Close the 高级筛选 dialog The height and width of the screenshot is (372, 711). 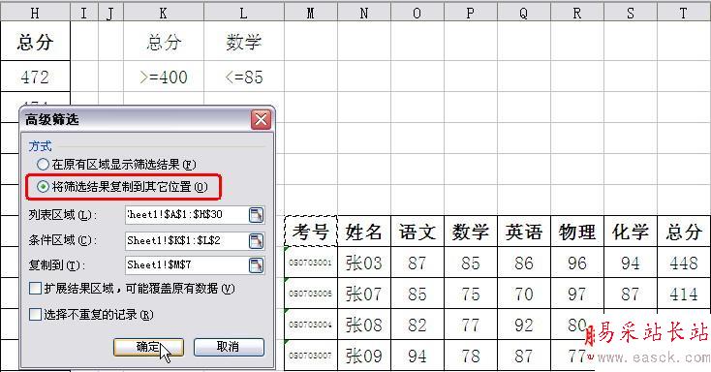pos(261,120)
